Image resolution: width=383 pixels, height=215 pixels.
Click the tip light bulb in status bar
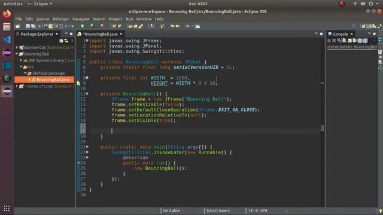tap(381, 211)
